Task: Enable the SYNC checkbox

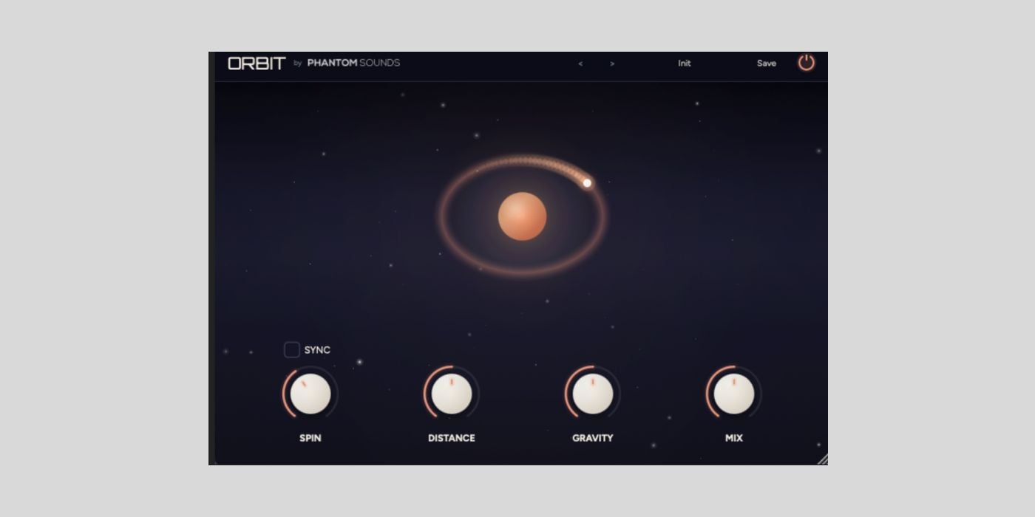Action: coord(292,350)
